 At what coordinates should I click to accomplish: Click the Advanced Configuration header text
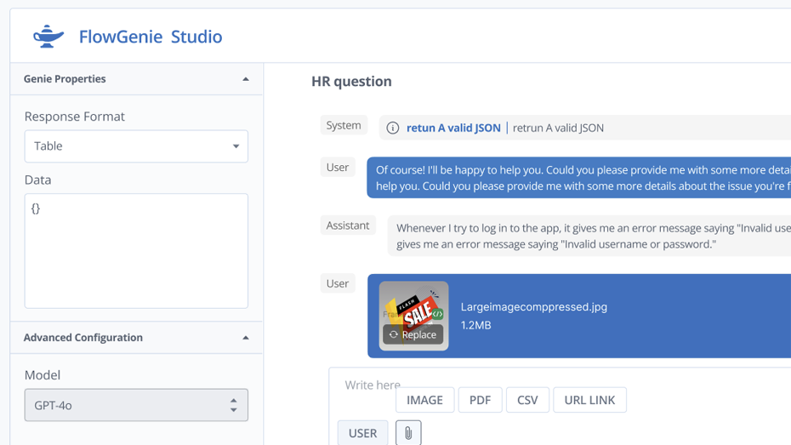(83, 338)
